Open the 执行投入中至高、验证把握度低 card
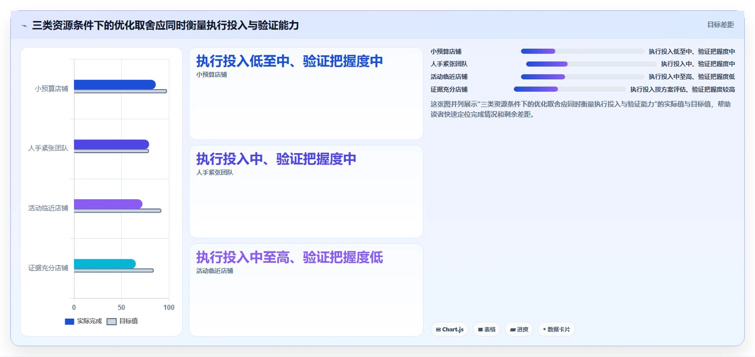 [x=306, y=290]
